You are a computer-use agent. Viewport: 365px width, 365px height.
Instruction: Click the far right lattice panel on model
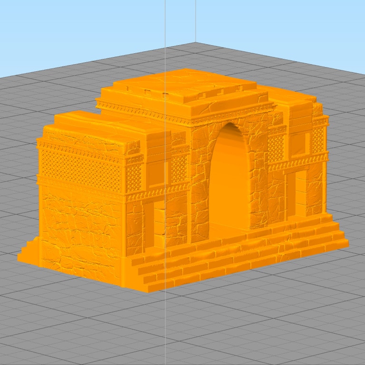pyautogui.click(x=318, y=140)
